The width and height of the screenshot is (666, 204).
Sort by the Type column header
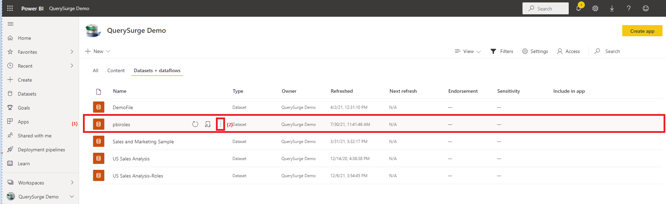238,91
